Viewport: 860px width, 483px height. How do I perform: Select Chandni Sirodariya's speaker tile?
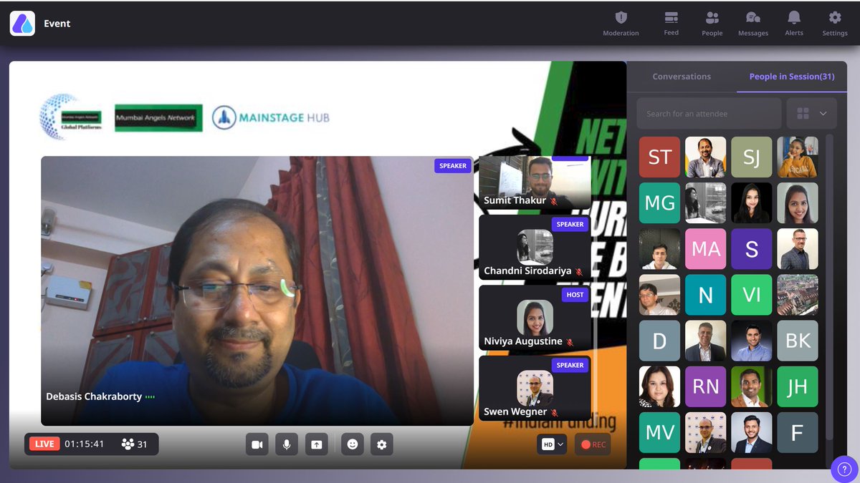coord(535,248)
